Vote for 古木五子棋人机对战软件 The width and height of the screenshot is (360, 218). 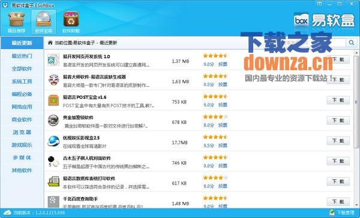point(223,166)
